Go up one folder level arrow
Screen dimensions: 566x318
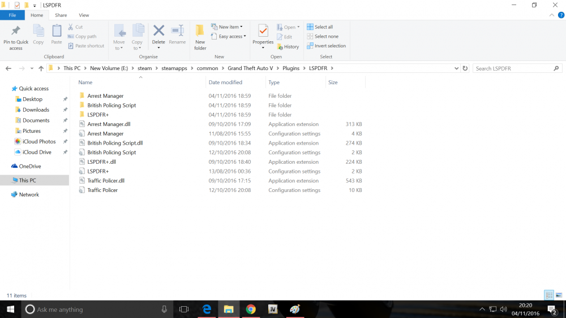41,68
